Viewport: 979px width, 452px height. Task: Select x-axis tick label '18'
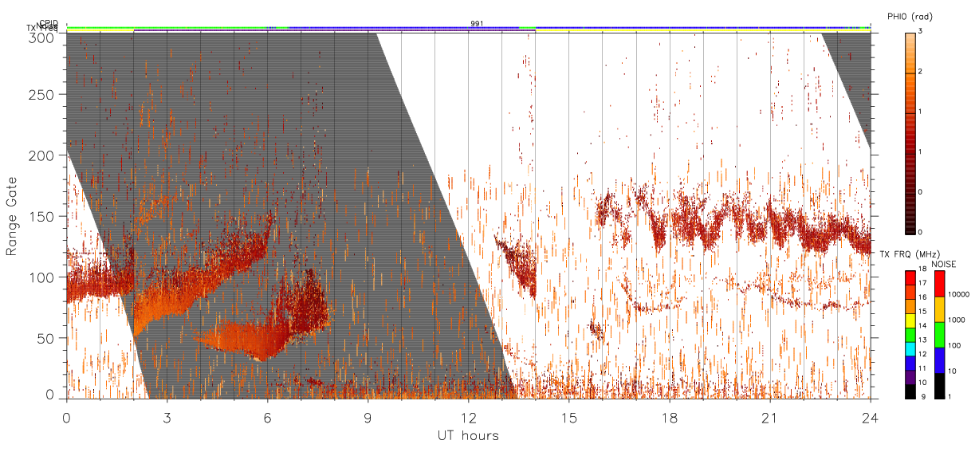669,419
